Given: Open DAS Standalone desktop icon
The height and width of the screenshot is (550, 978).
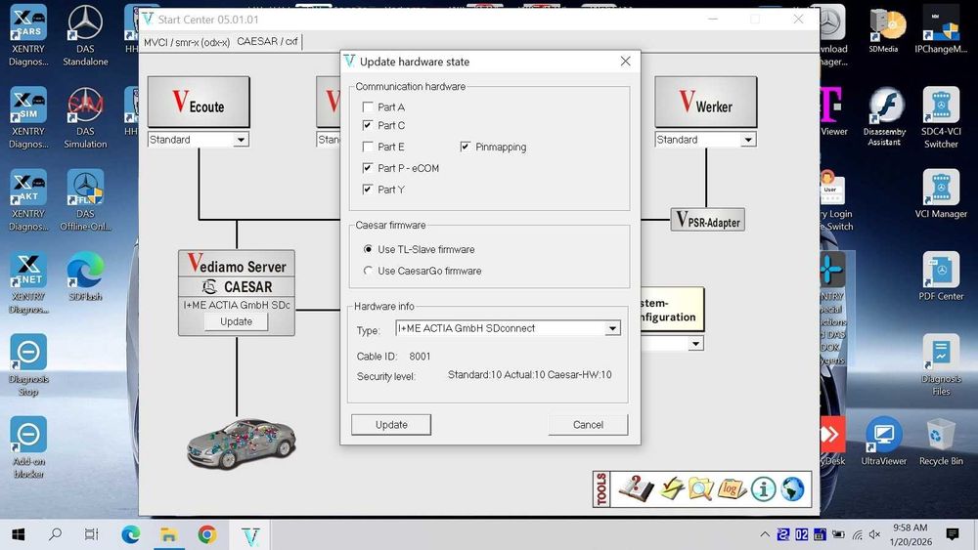Looking at the screenshot, I should click(85, 35).
